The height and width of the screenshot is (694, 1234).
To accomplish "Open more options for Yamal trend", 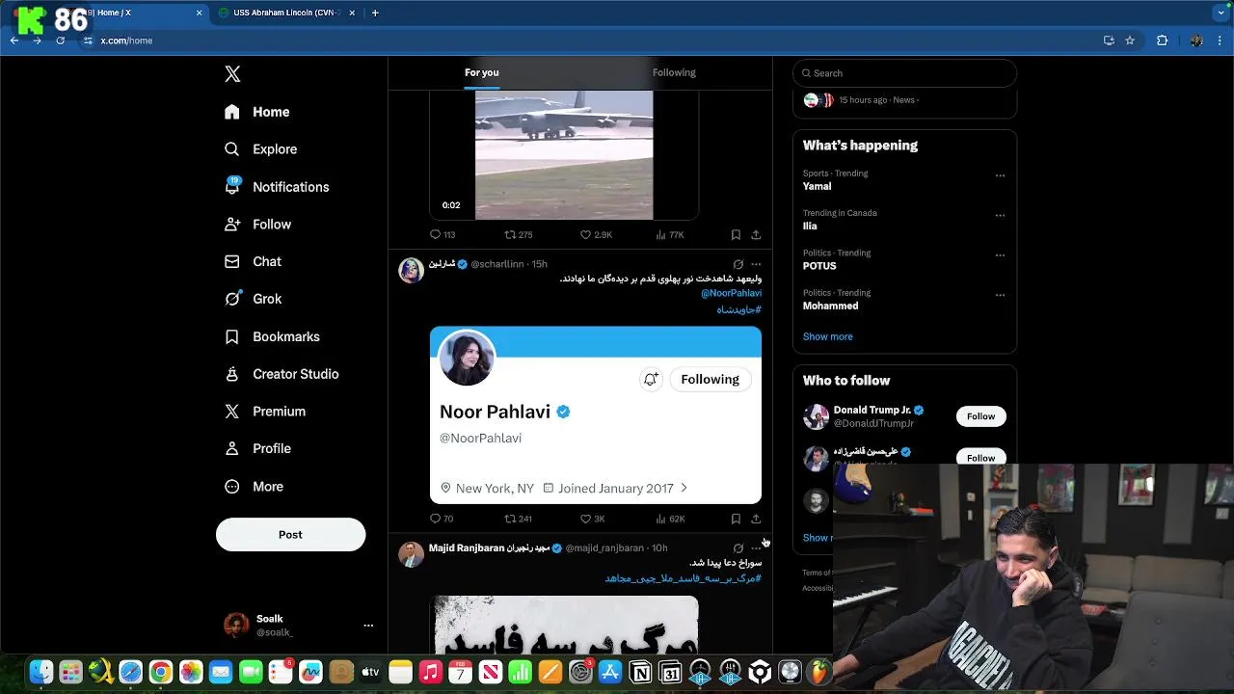I will 1000,175.
